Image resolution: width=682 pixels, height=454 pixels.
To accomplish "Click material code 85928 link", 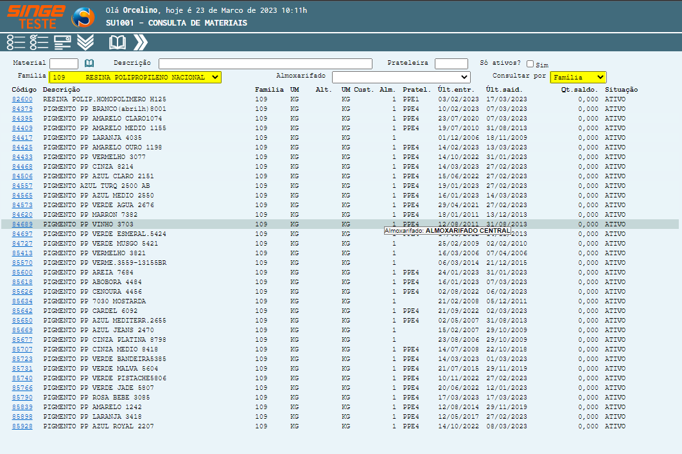I will click(x=22, y=426).
